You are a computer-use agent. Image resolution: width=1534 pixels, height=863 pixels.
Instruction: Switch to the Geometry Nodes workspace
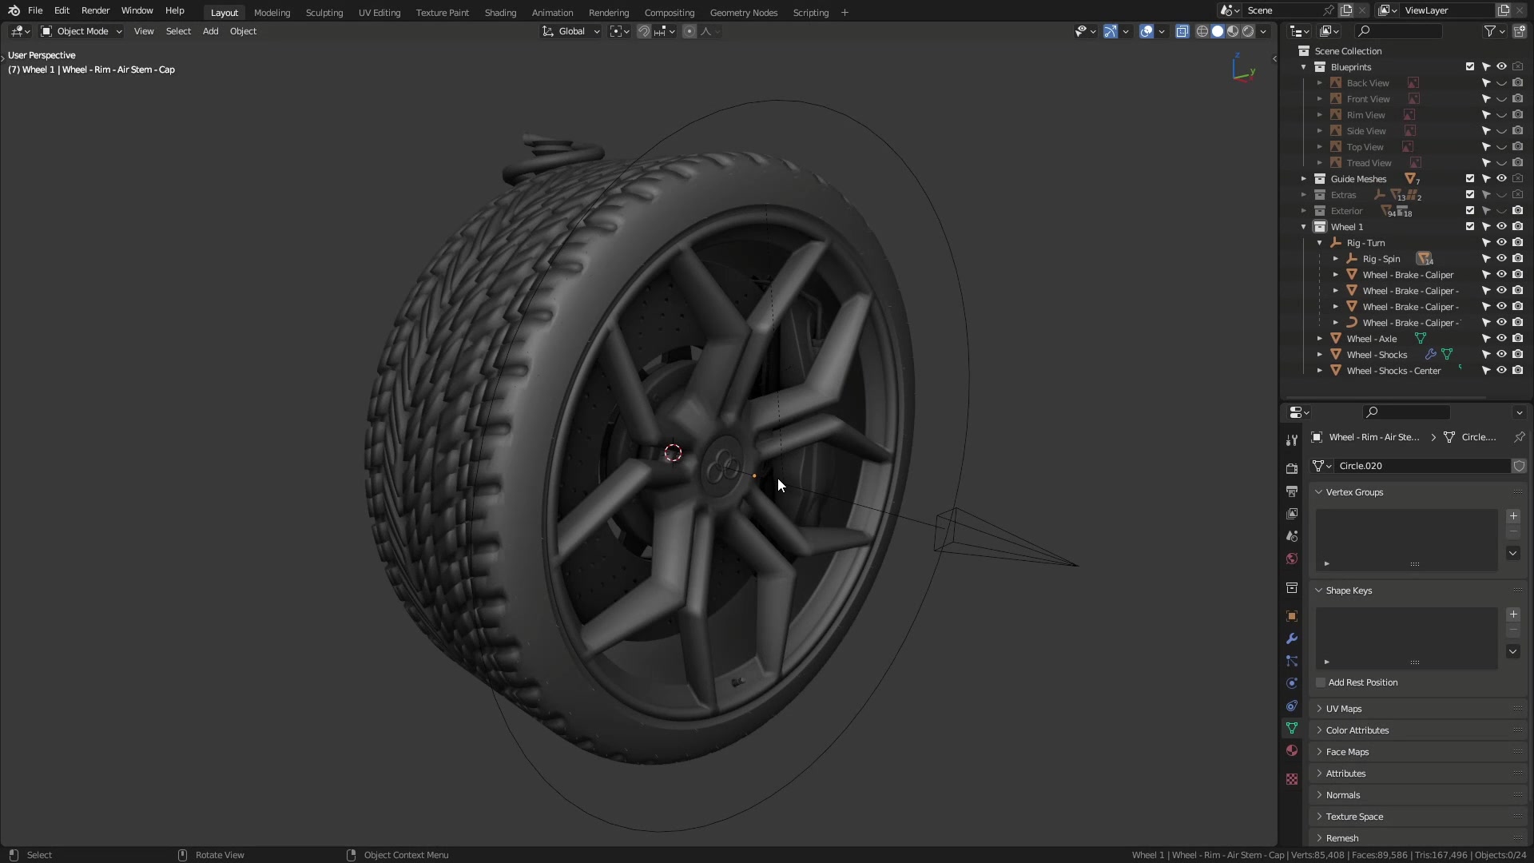744,13
